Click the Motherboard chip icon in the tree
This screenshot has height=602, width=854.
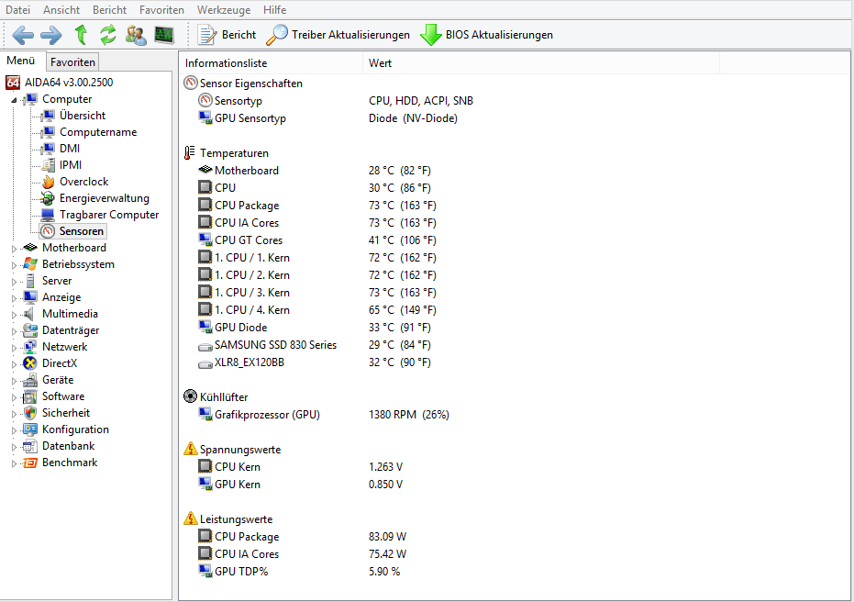(30, 248)
